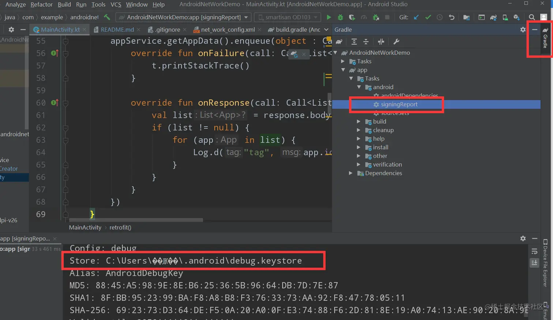
Task: Click the build hammer icon
Action: (x=107, y=17)
